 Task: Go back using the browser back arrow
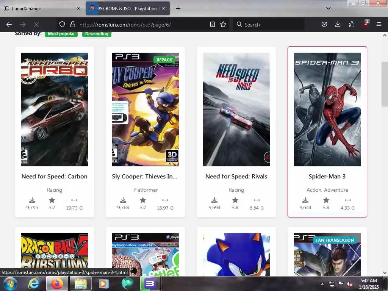pos(9,25)
